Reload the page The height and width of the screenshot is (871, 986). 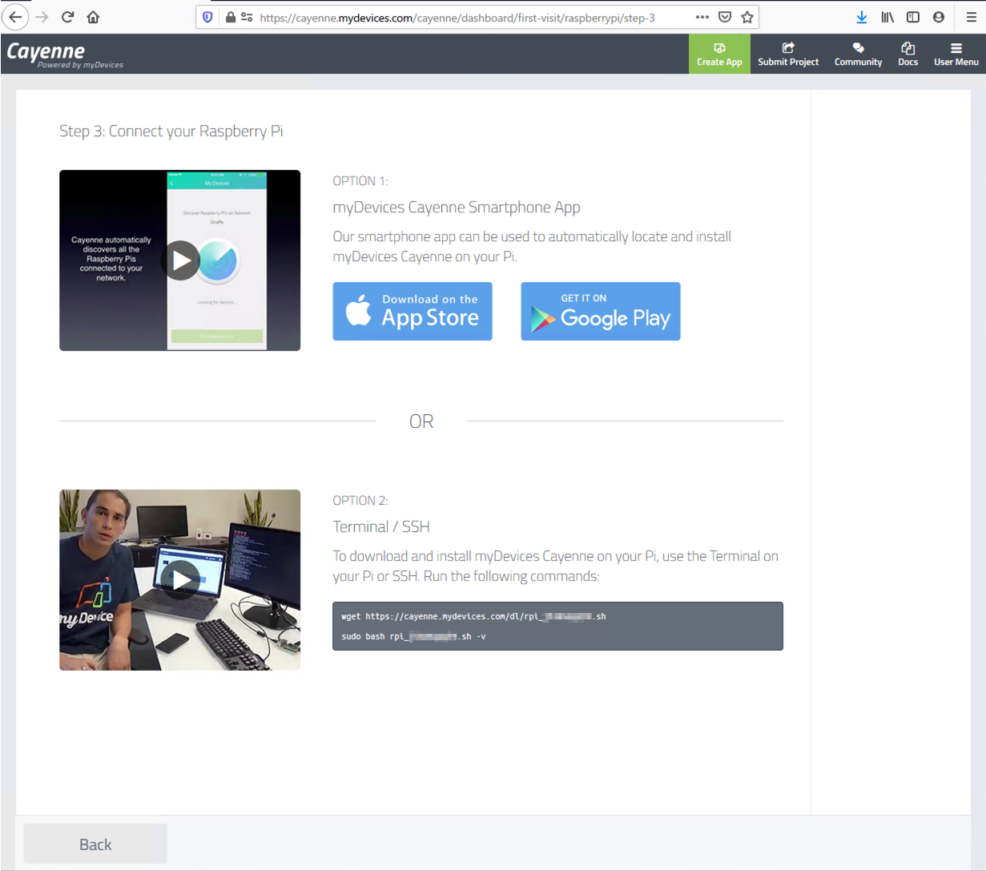[x=67, y=17]
